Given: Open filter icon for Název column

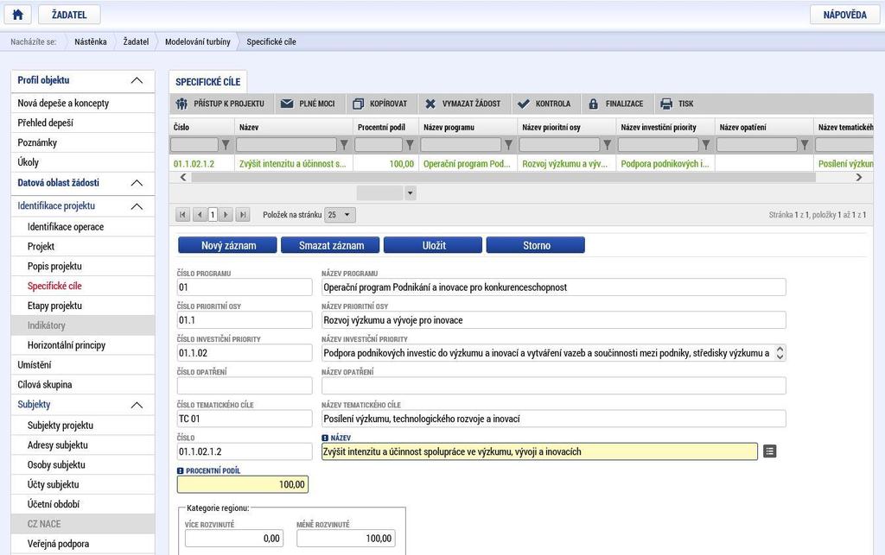Looking at the screenshot, I should (344, 145).
